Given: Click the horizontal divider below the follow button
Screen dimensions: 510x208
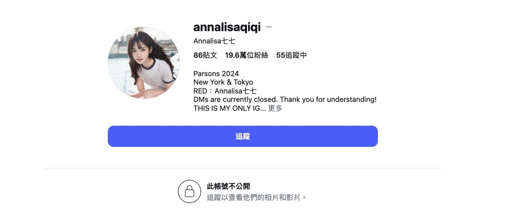Looking at the screenshot, I should 243,168.
